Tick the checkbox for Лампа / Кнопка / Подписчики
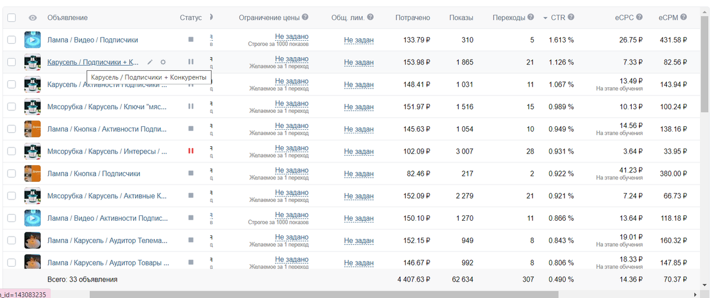 click(x=11, y=173)
